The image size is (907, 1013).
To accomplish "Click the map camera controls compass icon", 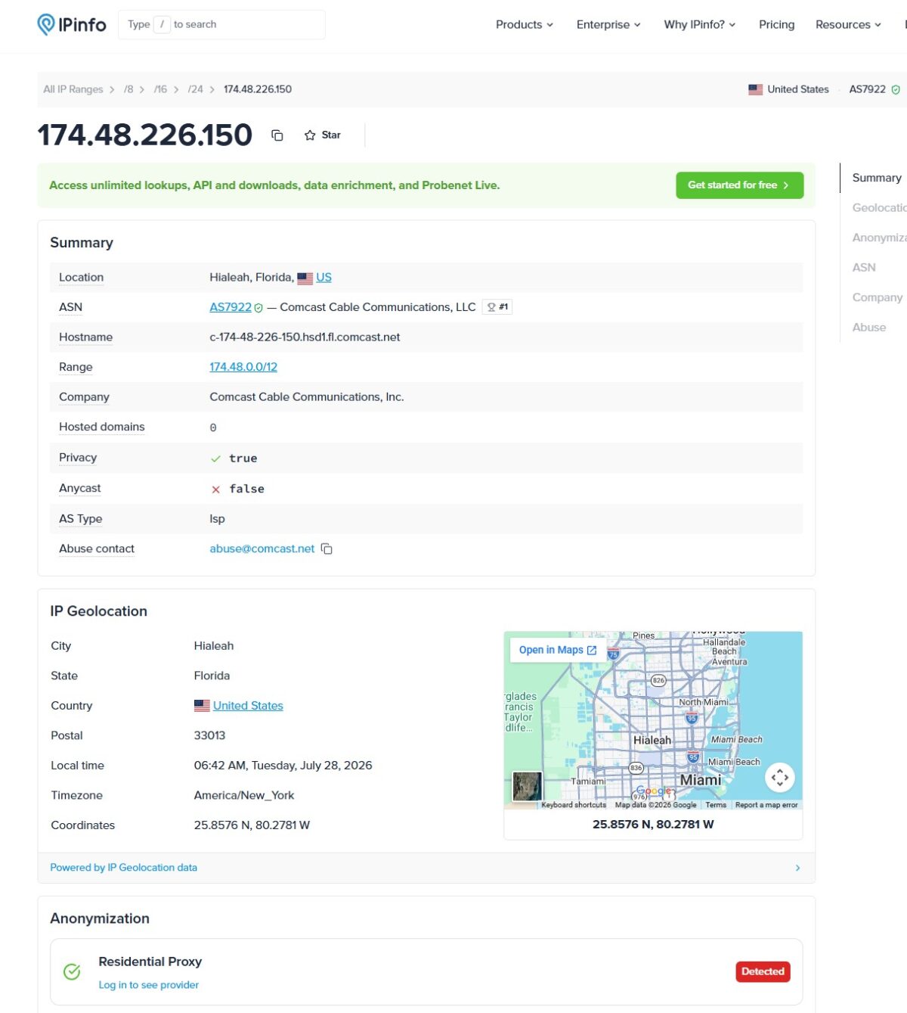I will point(780,777).
